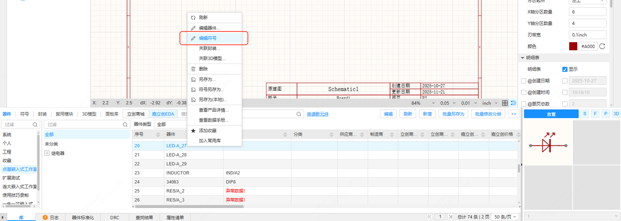This screenshot has height=221, width=621.
Task: Enable the @创建日期 checkbox
Action: pyautogui.click(x=523, y=81)
